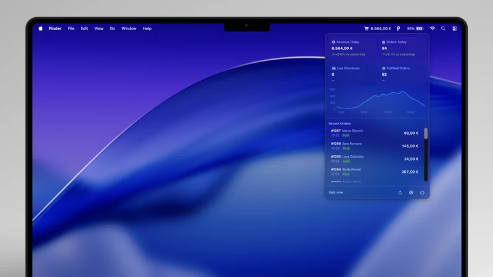The image size is (493, 277).
Task: Click the +9.1% vs yesterday orders trend
Action: (x=398, y=54)
